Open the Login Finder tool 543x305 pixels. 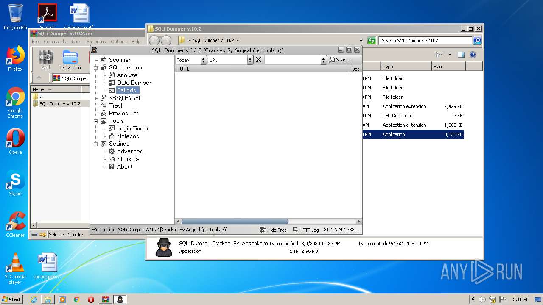(x=133, y=128)
